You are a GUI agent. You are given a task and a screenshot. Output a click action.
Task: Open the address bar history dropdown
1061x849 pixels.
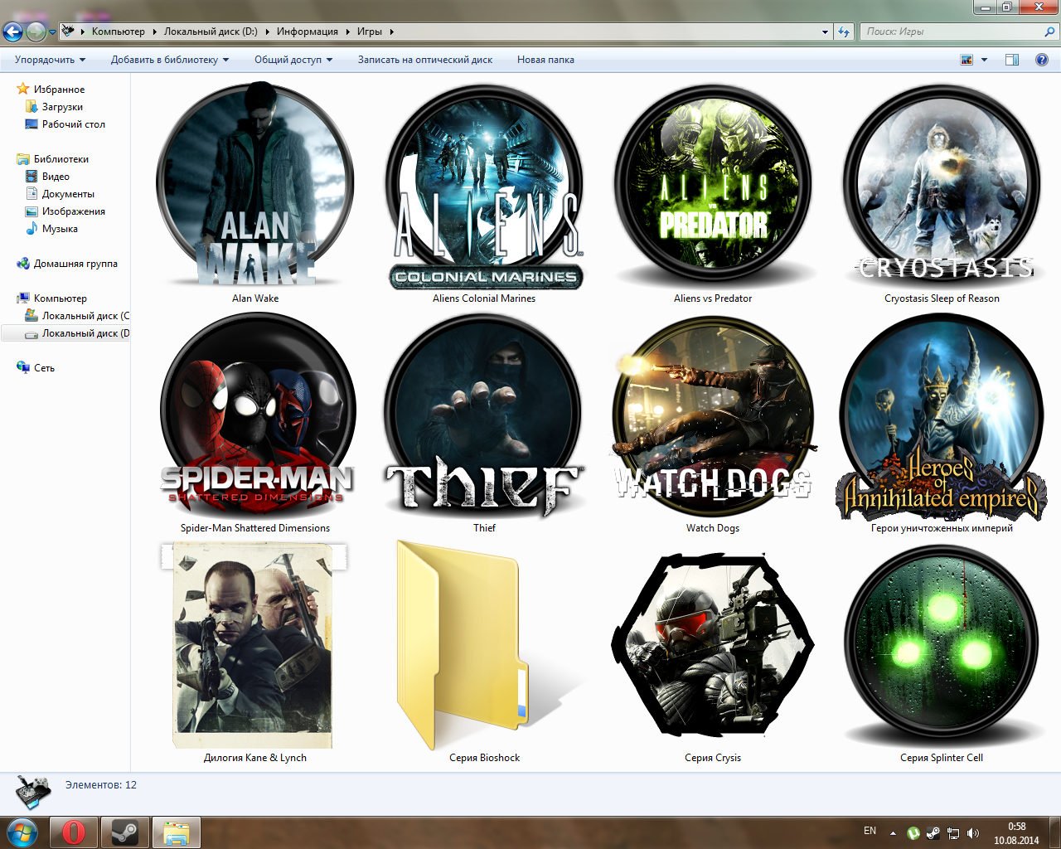[825, 32]
